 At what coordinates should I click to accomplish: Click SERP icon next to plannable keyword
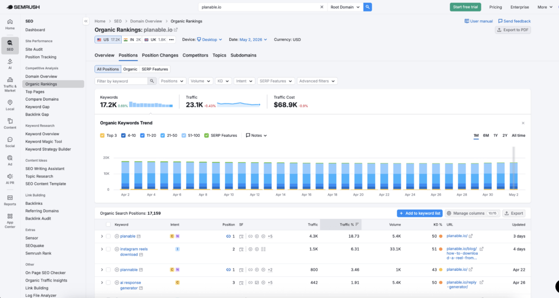[141, 270]
